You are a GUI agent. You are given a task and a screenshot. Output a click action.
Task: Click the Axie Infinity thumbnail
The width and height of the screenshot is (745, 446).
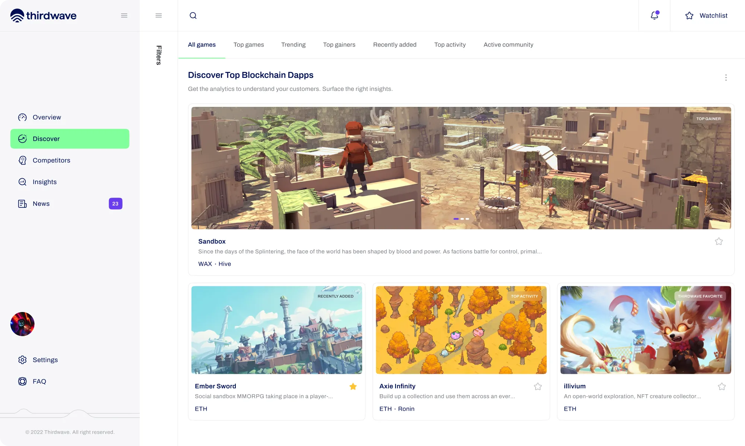461,330
